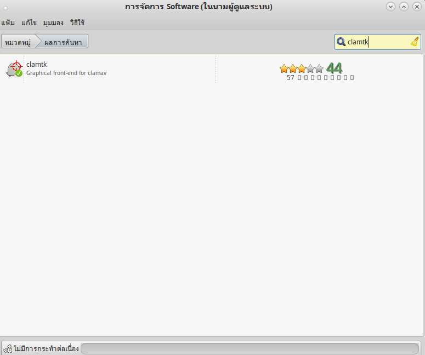
Task: Maximize the Software Manager window
Action: click(404, 7)
